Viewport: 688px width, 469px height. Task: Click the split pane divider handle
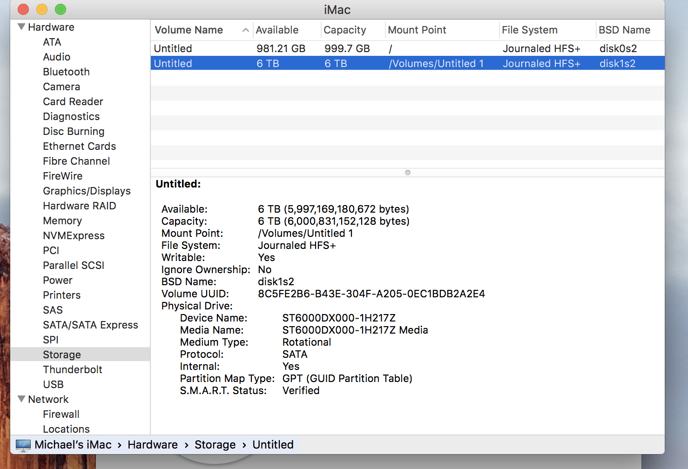coord(408,173)
